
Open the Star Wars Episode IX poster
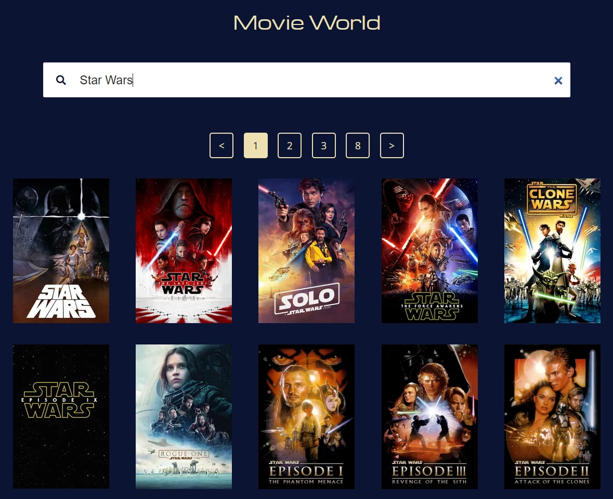point(61,416)
